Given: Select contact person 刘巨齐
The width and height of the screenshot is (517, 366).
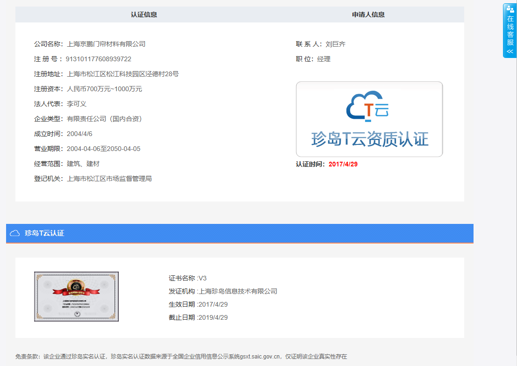Looking at the screenshot, I should pos(335,44).
